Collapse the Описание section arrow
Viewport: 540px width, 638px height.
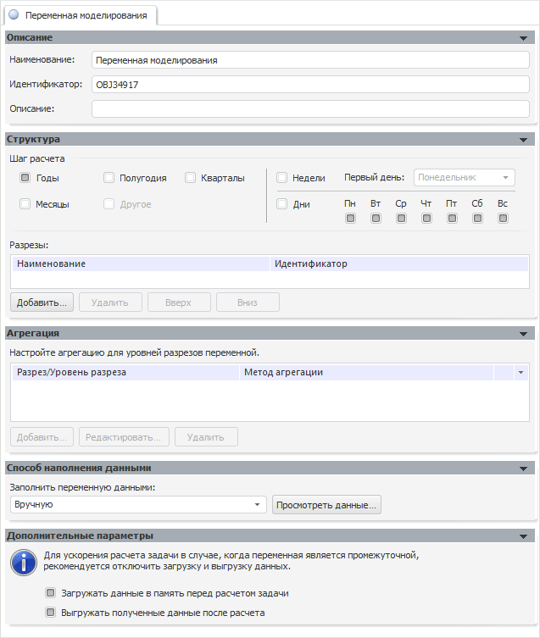coord(524,38)
